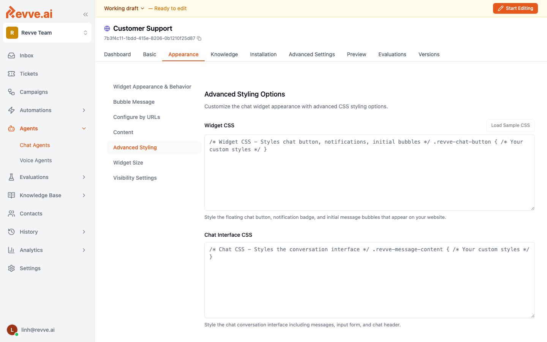Screen dimensions: 547x342
Task: Select the Appearance tab
Action: [x=183, y=54]
